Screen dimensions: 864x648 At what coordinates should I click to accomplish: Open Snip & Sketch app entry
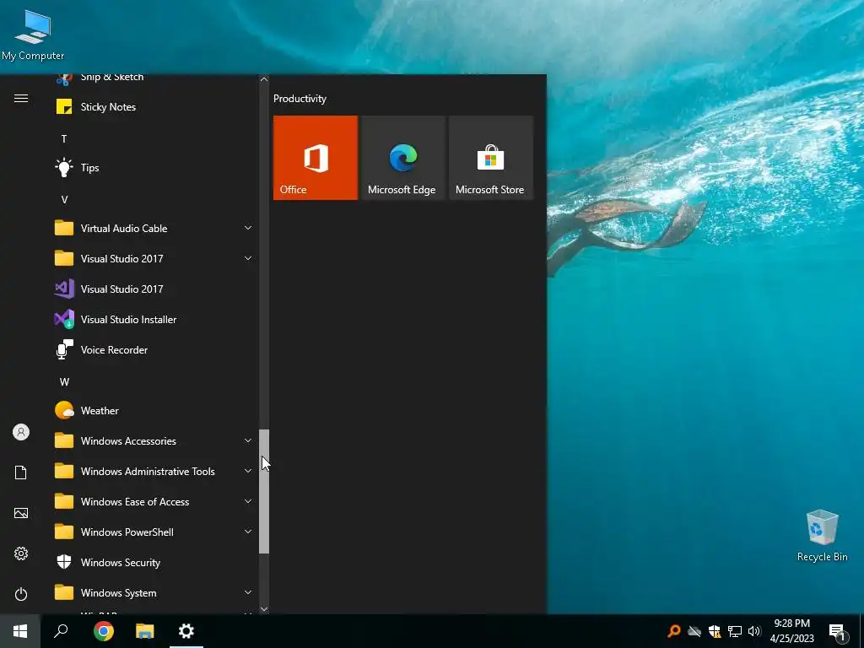click(154, 78)
